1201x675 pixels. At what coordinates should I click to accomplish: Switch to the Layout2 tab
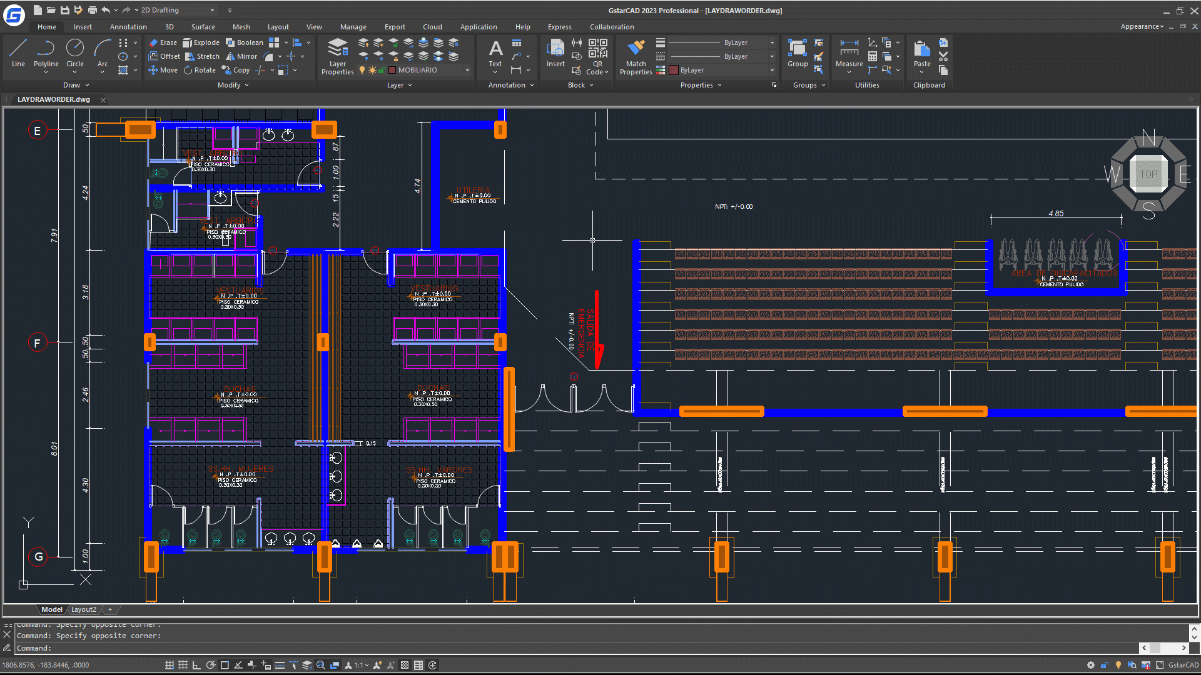point(83,609)
